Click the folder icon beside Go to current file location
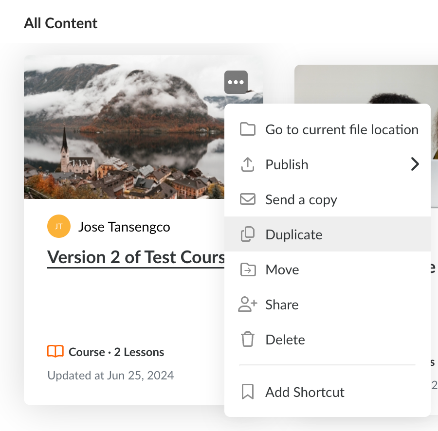This screenshot has width=438, height=431. click(x=248, y=130)
